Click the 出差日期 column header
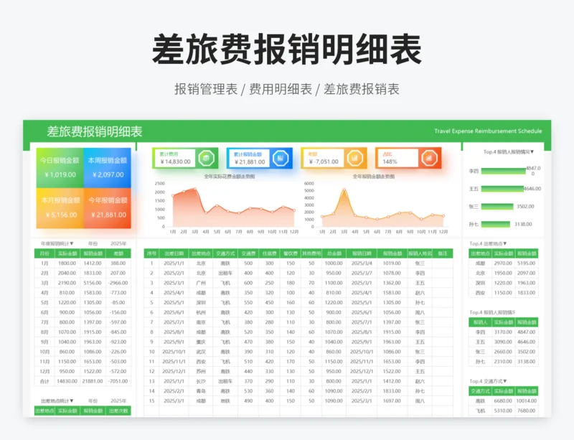This screenshot has height=440, width=574. click(x=174, y=253)
